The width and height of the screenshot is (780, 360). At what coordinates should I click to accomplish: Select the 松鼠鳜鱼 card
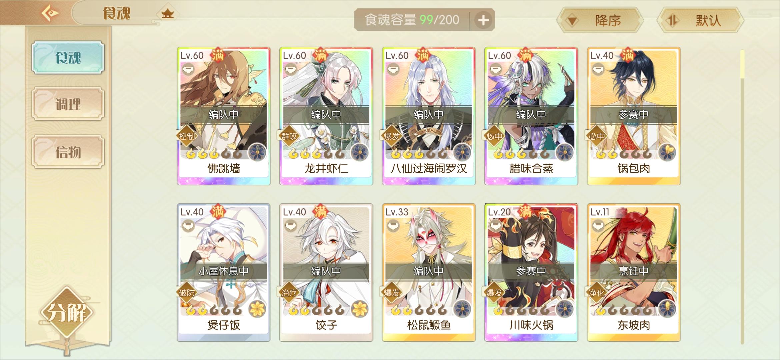(x=429, y=272)
